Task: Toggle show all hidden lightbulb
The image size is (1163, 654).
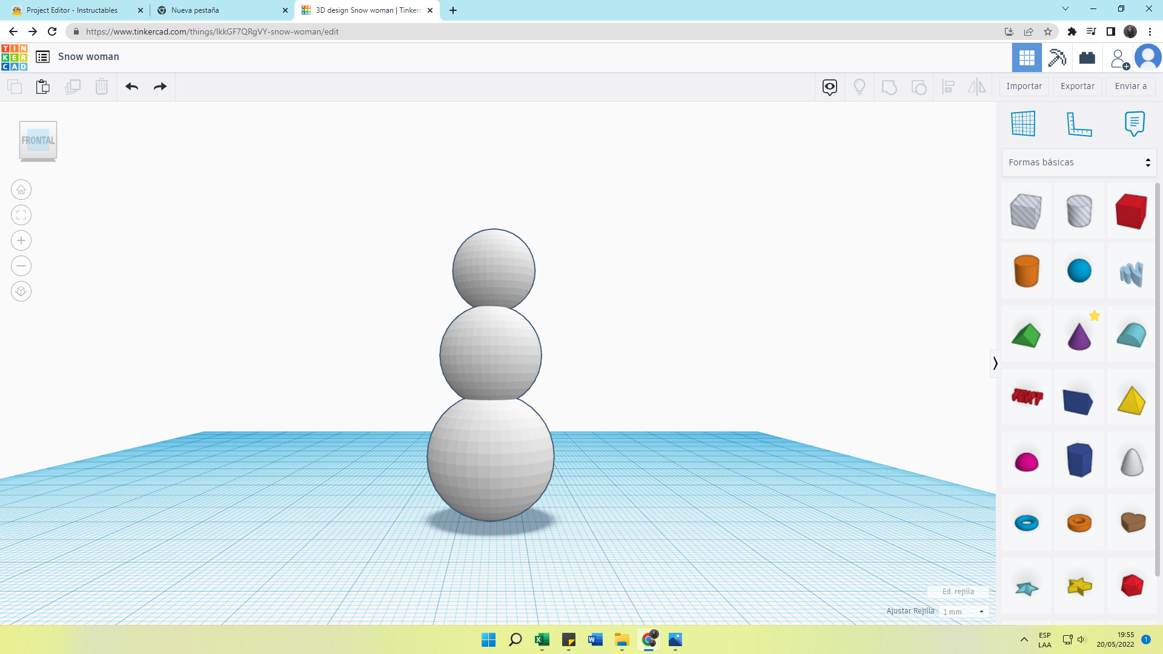Action: [859, 87]
